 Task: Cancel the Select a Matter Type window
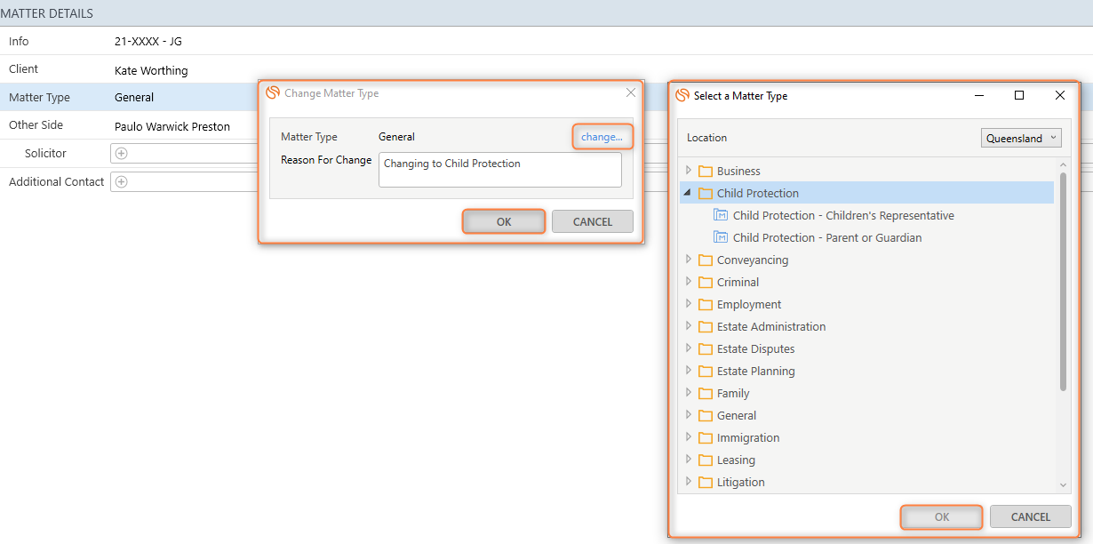coord(1031,516)
